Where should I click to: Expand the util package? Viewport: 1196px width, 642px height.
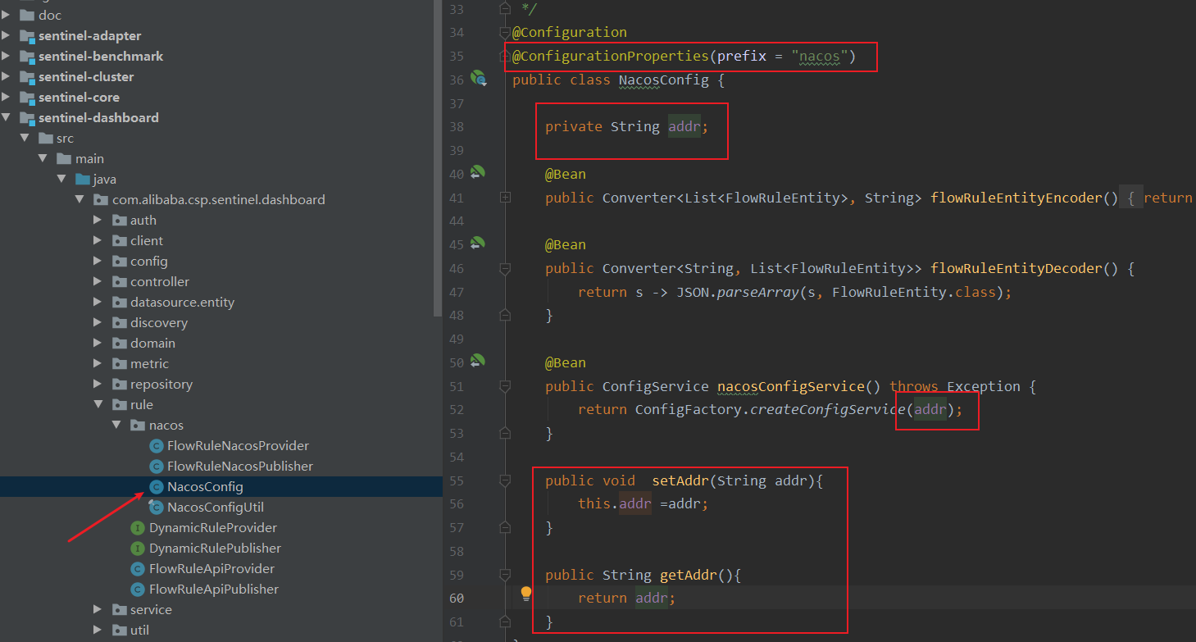[98, 631]
